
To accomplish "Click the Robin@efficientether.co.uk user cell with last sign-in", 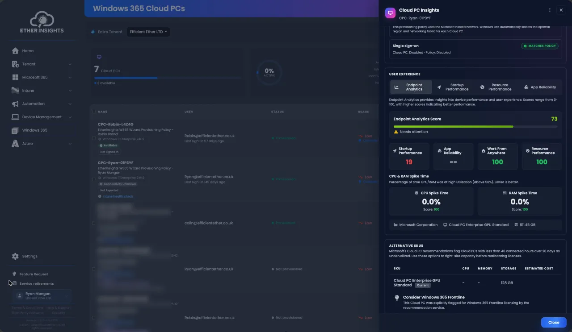I will (210, 138).
